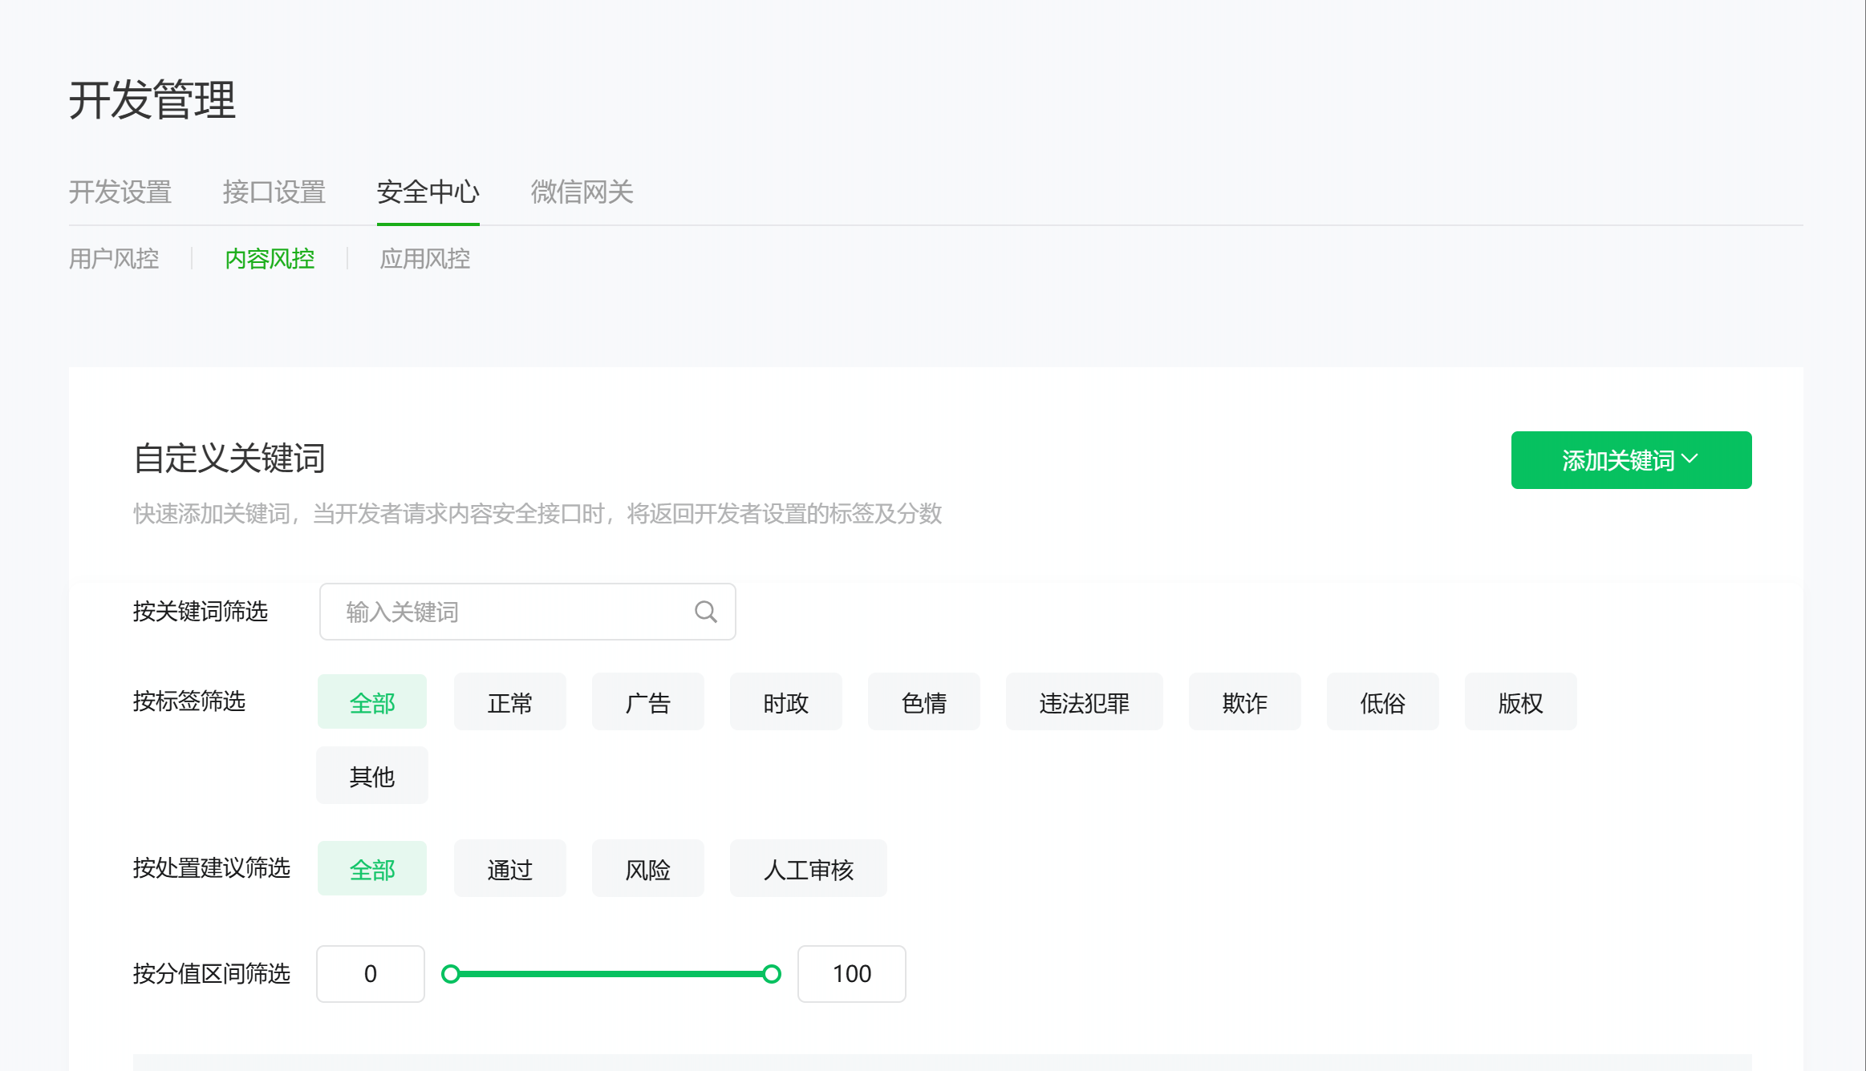The width and height of the screenshot is (1866, 1071).
Task: Click the maximum score field showing 100
Action: point(851,974)
